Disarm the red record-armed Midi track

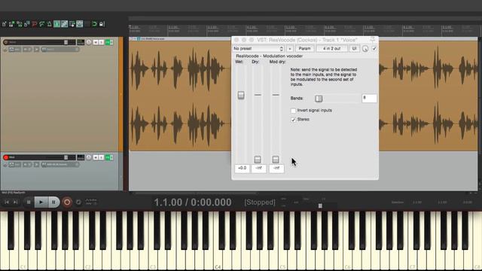pos(5,157)
